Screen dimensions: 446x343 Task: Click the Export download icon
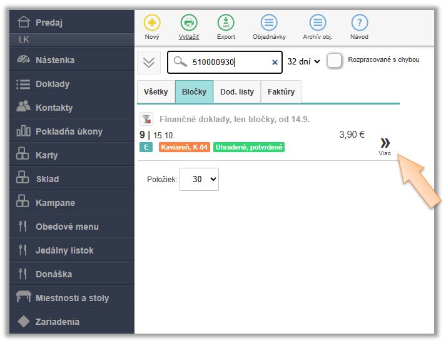(226, 23)
